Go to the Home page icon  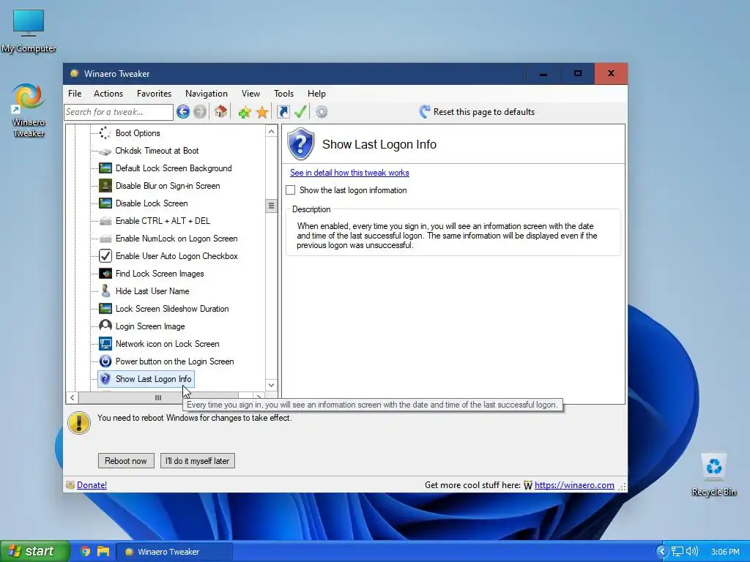tap(220, 112)
